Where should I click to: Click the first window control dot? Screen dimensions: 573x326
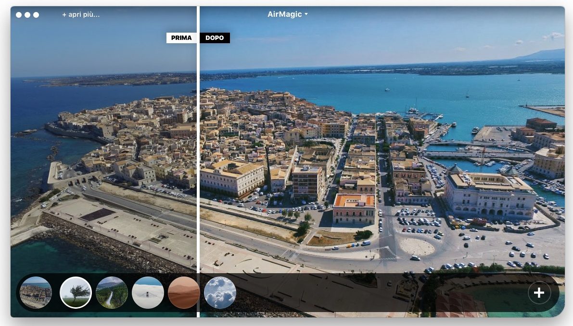pos(19,15)
